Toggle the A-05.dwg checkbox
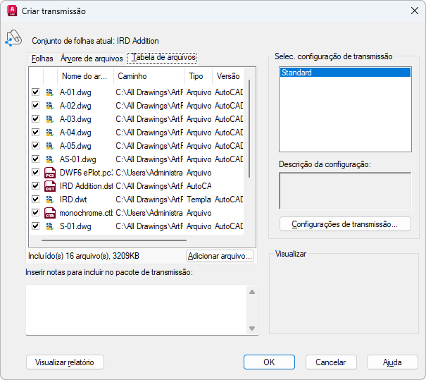The width and height of the screenshot is (426, 380). 35,146
